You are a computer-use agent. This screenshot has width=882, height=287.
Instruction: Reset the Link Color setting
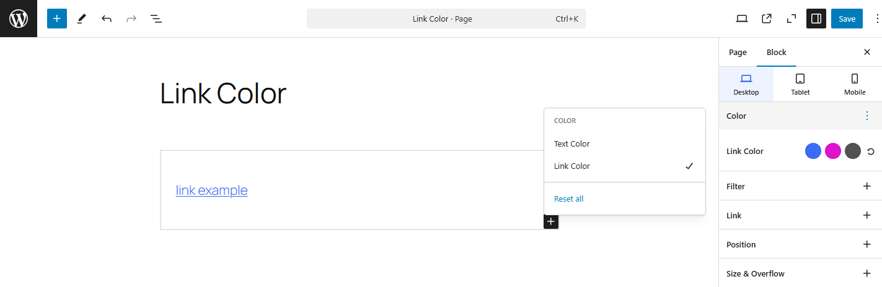tap(871, 152)
